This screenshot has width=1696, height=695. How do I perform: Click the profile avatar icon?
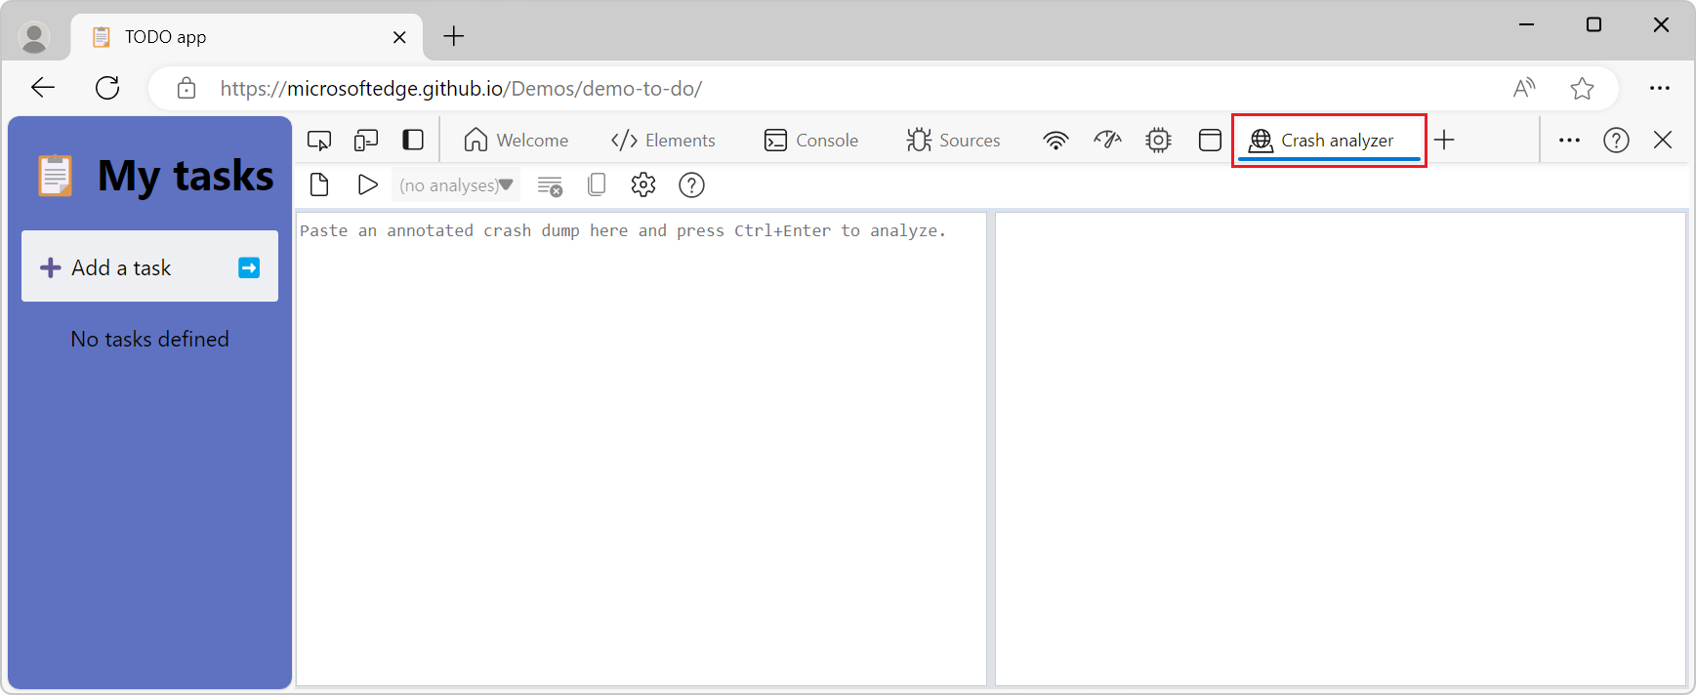click(x=35, y=37)
